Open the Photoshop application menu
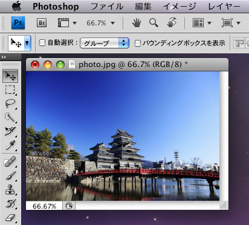This screenshot has height=225, width=249. 56,7
